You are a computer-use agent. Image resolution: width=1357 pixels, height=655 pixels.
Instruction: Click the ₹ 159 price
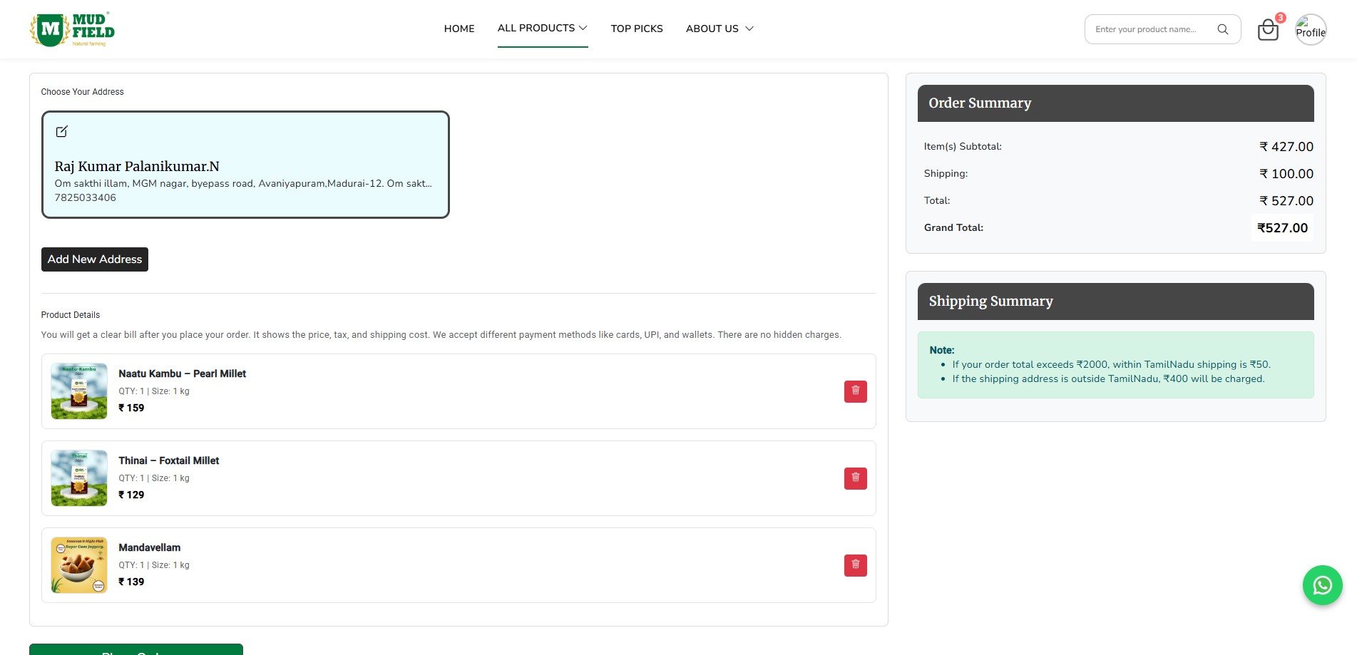click(131, 408)
